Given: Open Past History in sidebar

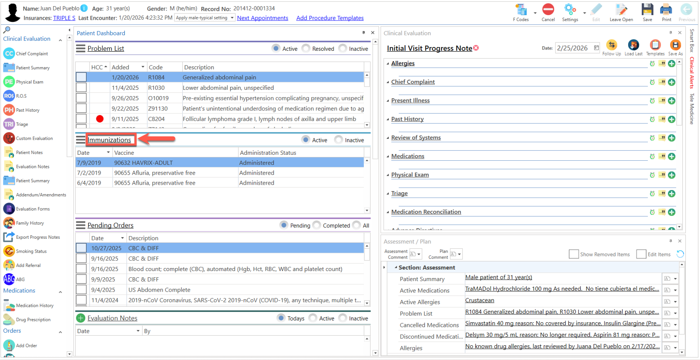Looking at the screenshot, I should 22,110.
